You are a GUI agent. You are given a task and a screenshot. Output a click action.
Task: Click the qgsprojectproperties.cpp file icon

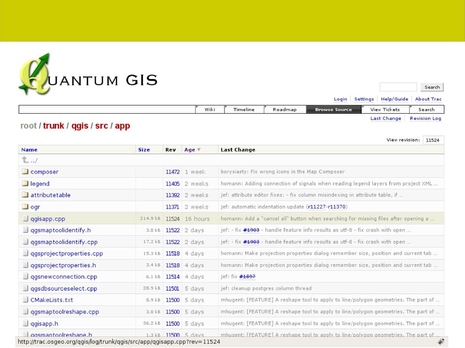(x=26, y=253)
